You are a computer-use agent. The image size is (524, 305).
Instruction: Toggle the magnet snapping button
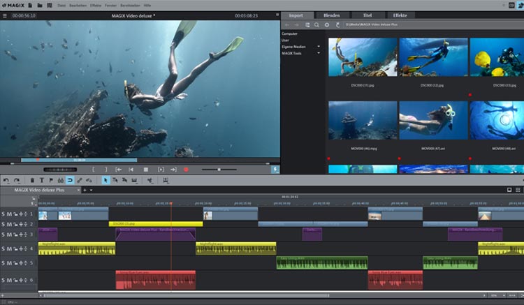coord(70,180)
